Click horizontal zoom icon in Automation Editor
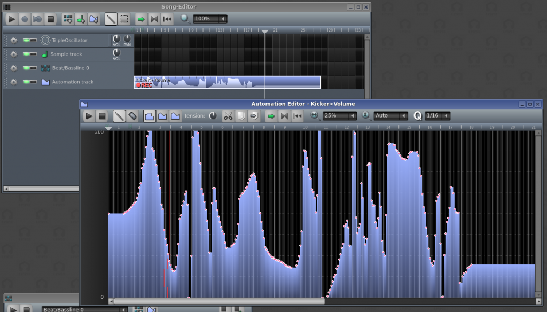 coord(315,115)
